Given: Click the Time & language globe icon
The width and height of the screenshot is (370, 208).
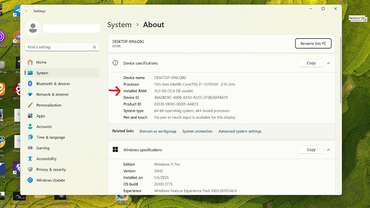Looking at the screenshot, I should pyautogui.click(x=30, y=137).
